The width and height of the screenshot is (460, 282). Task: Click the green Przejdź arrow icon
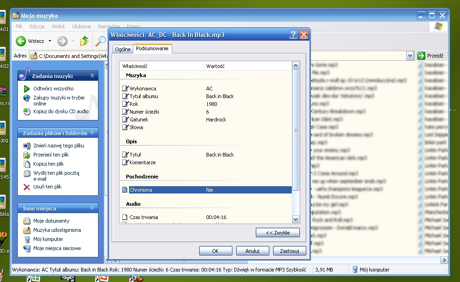coord(421,56)
